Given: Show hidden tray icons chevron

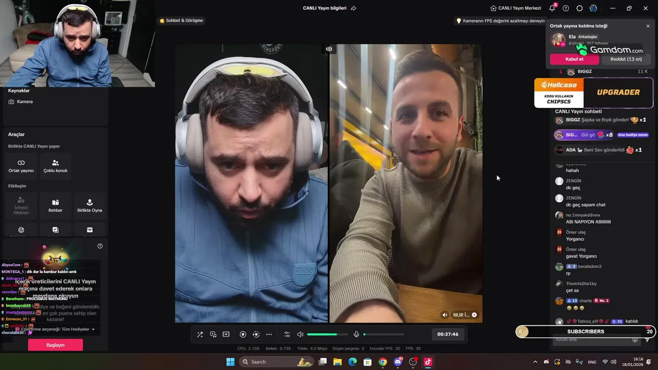Looking at the screenshot, I should (535, 362).
